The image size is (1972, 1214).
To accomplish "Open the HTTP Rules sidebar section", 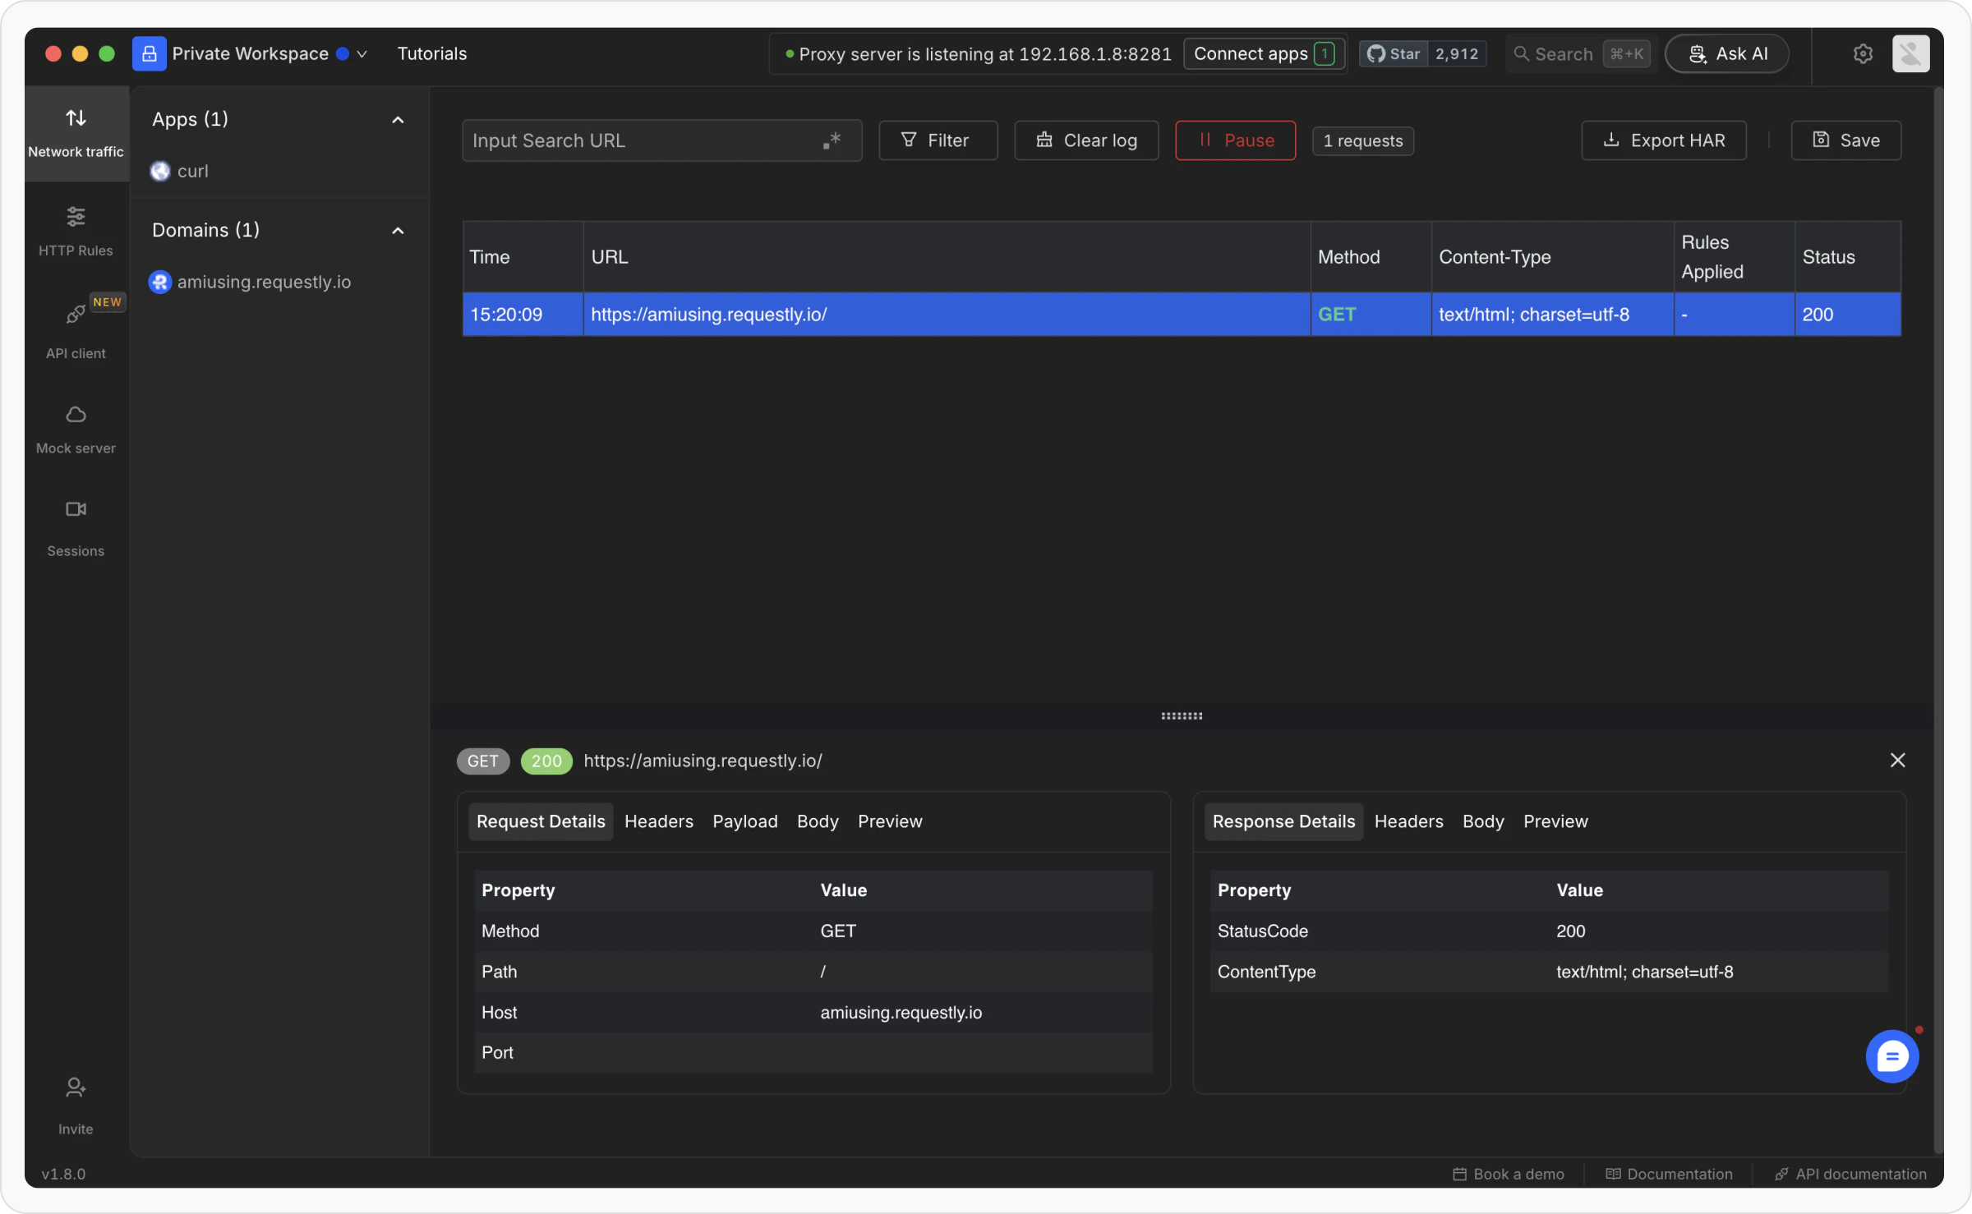I will [76, 231].
